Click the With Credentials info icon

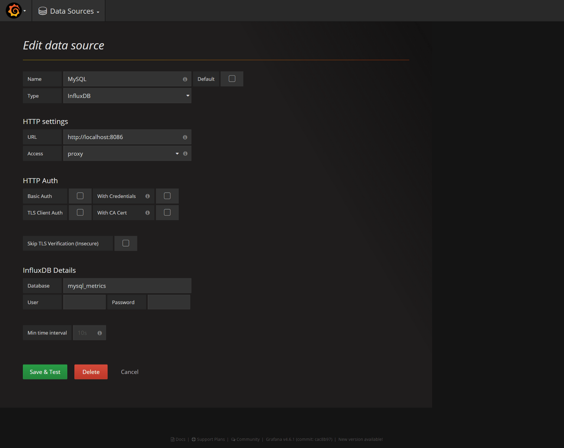pyautogui.click(x=148, y=196)
